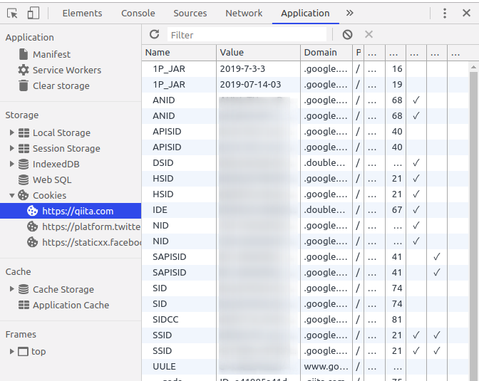This screenshot has width=479, height=381.
Task: Click the clear all cookies icon
Action: [x=347, y=34]
